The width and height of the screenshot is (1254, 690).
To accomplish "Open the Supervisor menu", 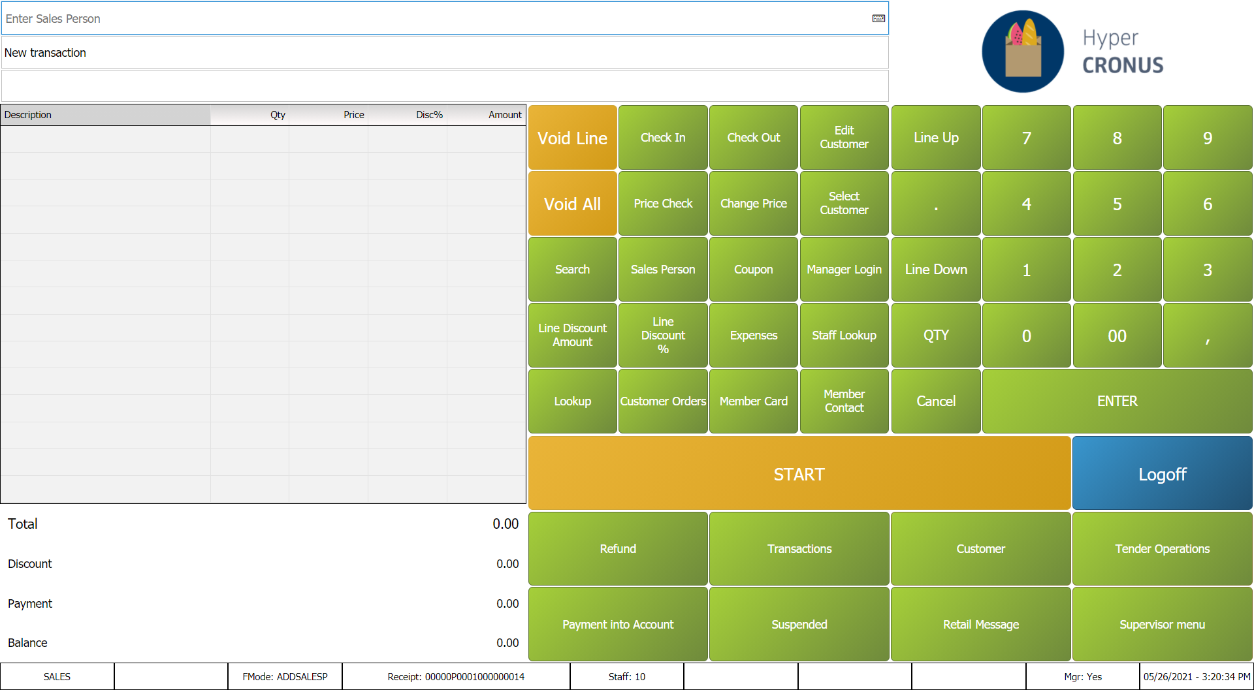I will (1162, 624).
